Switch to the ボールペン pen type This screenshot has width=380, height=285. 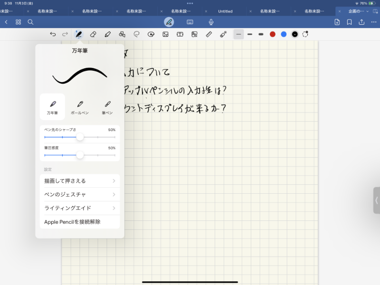click(80, 106)
